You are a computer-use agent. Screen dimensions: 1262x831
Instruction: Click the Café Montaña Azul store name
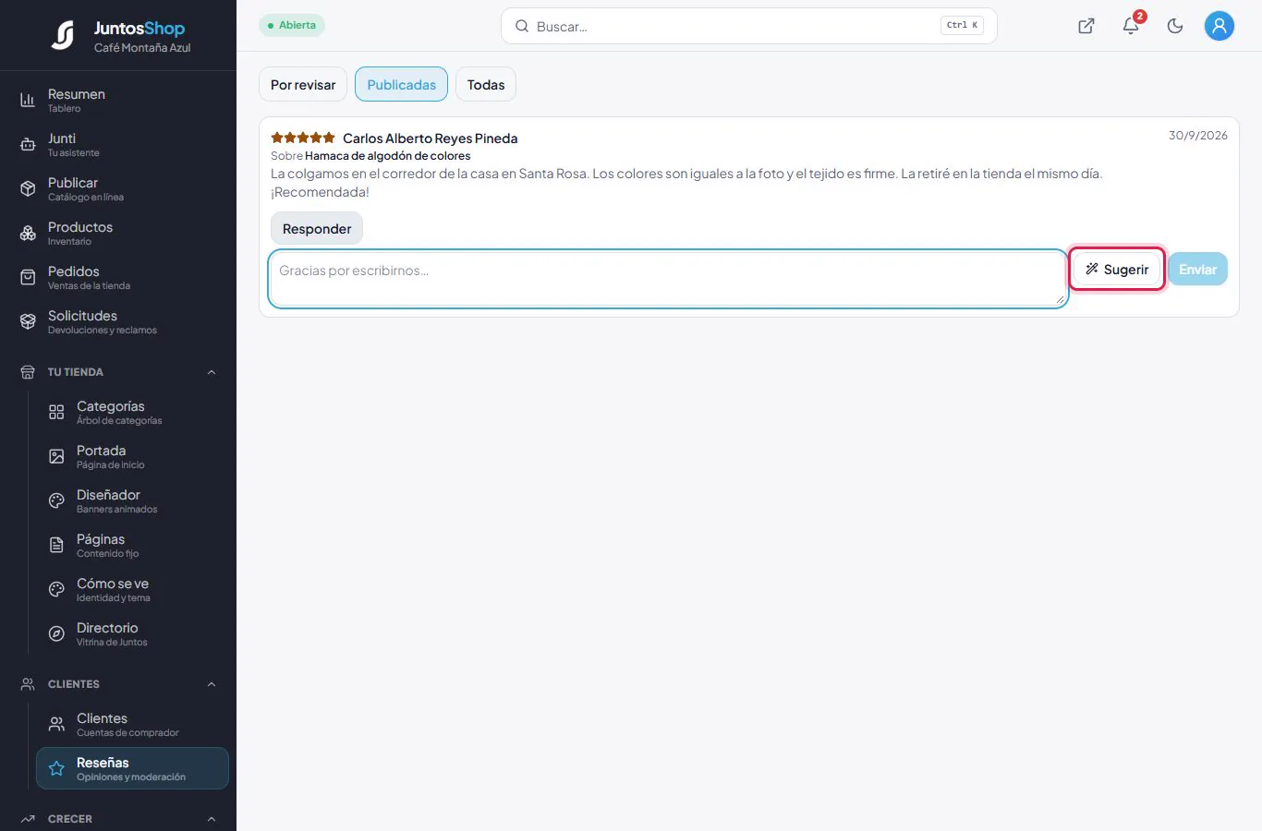(142, 48)
